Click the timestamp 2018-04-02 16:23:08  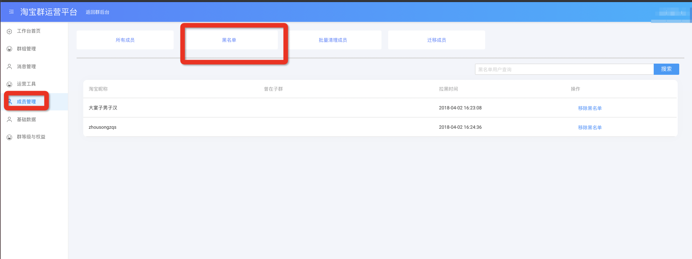pyautogui.click(x=460, y=108)
